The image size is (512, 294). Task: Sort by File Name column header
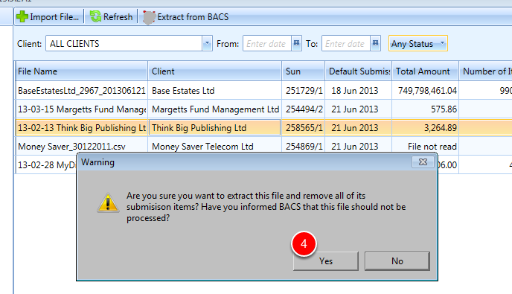tap(81, 71)
